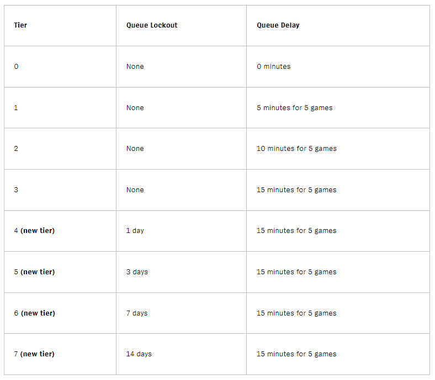
Task: Click the Queue Delay column header
Action: [278, 25]
